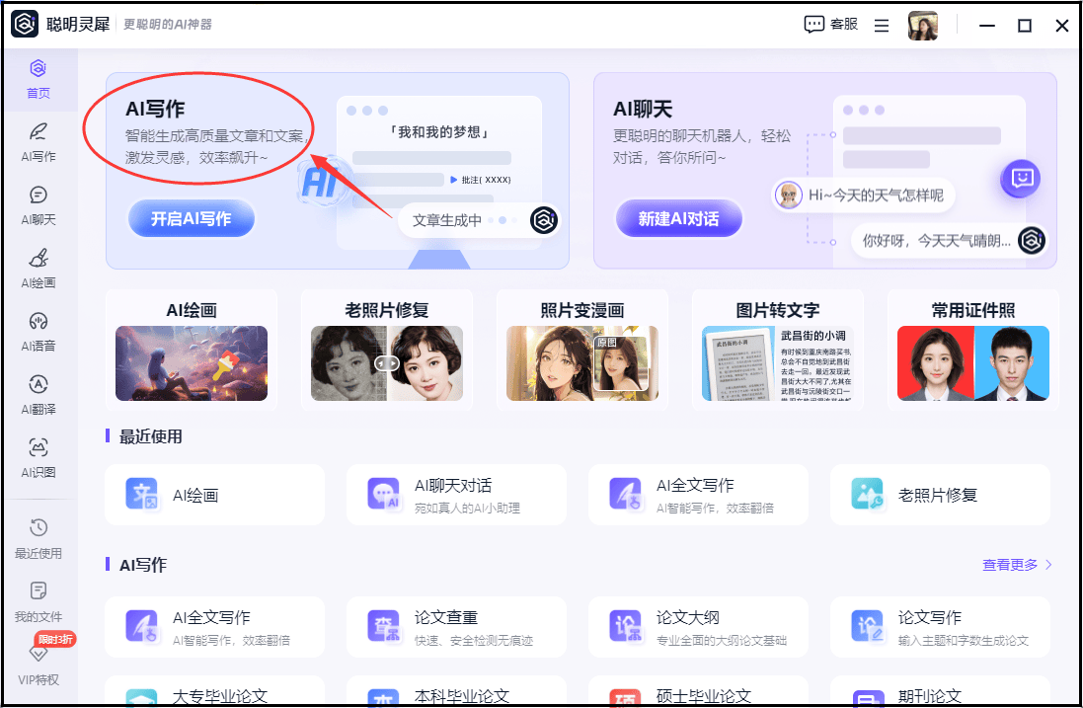Open AI写作 in the left sidebar
1083x708 pixels.
[x=38, y=141]
